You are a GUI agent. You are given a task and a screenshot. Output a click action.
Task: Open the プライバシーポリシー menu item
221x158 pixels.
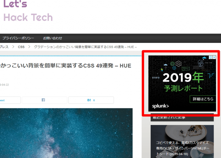point(18,38)
